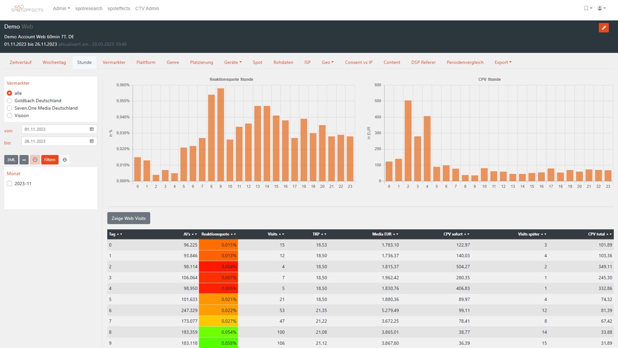Click the bug debug icon
The height and width of the screenshot is (348, 618).
coord(65,160)
